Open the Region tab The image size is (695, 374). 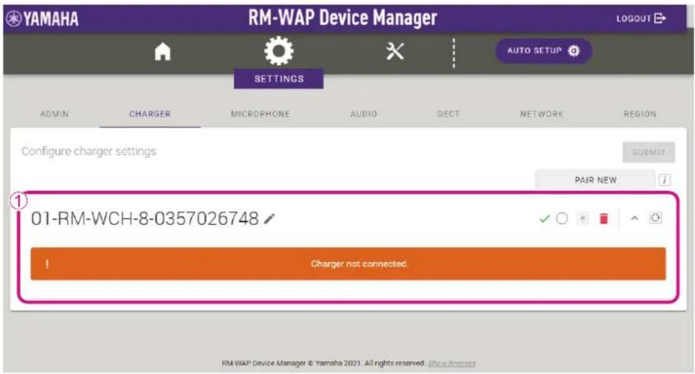[x=640, y=114]
